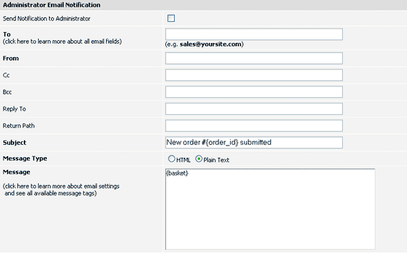Click into the To email field
The width and height of the screenshot is (407, 253).
click(x=254, y=34)
